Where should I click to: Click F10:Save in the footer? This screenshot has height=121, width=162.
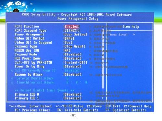[x=94, y=106]
